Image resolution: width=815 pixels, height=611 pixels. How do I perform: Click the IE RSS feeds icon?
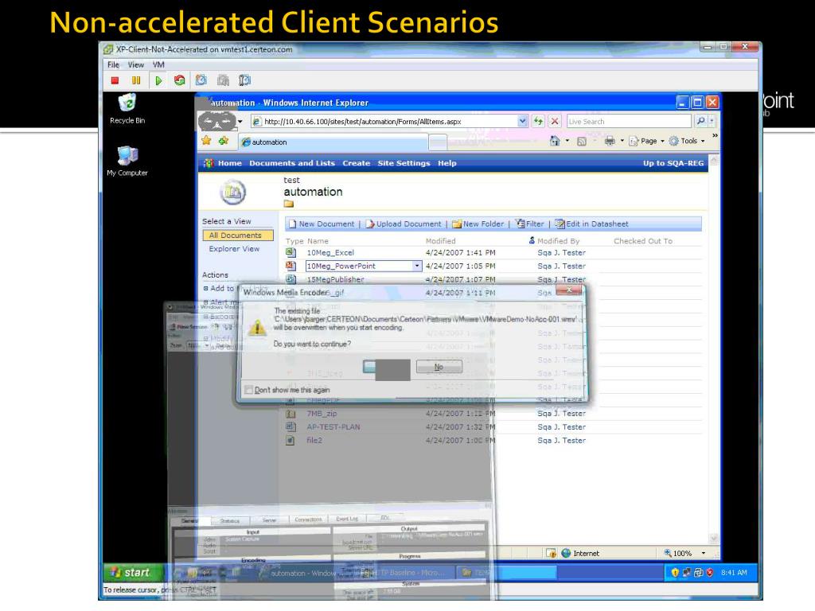(x=582, y=142)
